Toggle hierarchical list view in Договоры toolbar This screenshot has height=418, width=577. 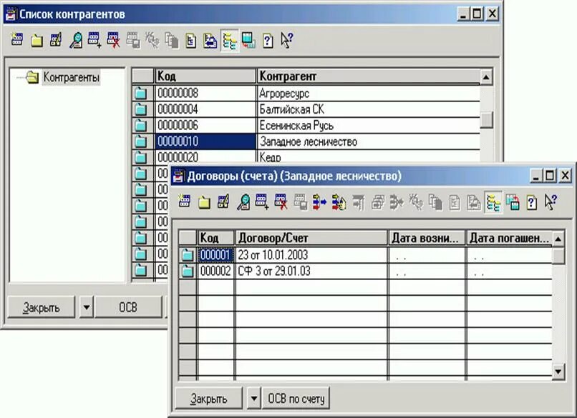click(493, 202)
